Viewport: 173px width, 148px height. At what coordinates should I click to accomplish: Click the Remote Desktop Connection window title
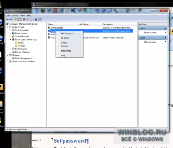(x=62, y=5)
